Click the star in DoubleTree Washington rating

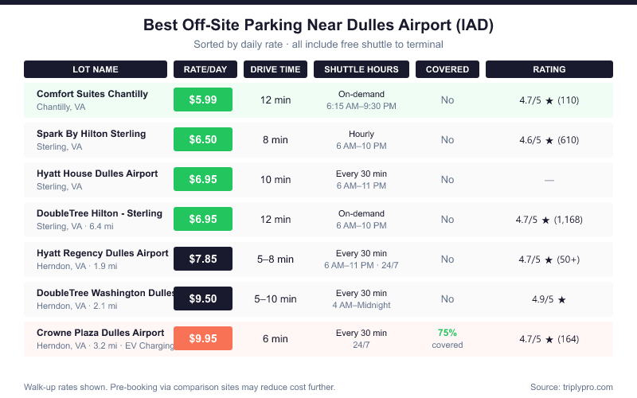(x=562, y=299)
